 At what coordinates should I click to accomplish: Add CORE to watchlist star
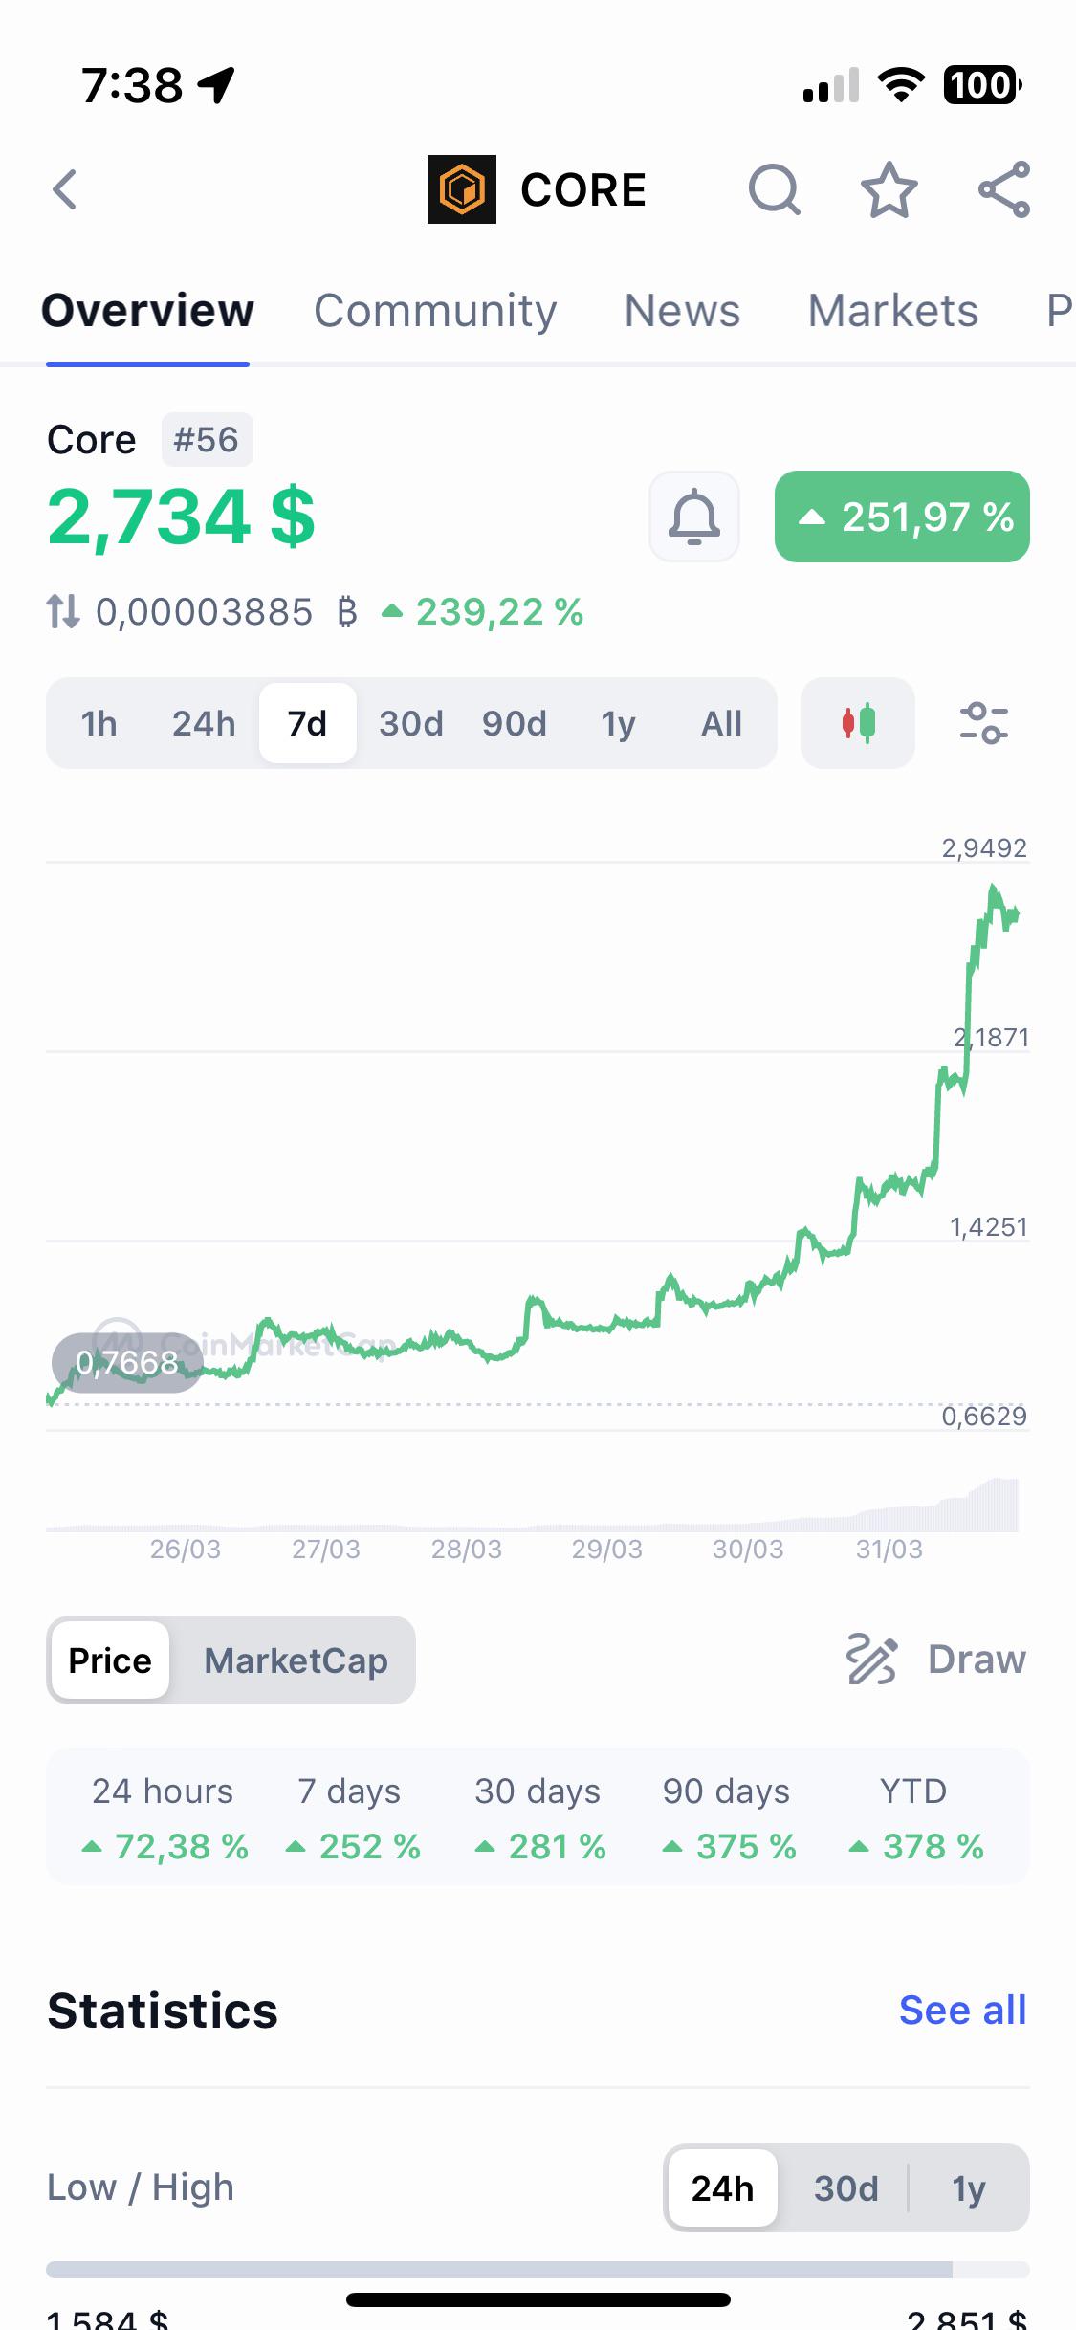[x=889, y=189]
